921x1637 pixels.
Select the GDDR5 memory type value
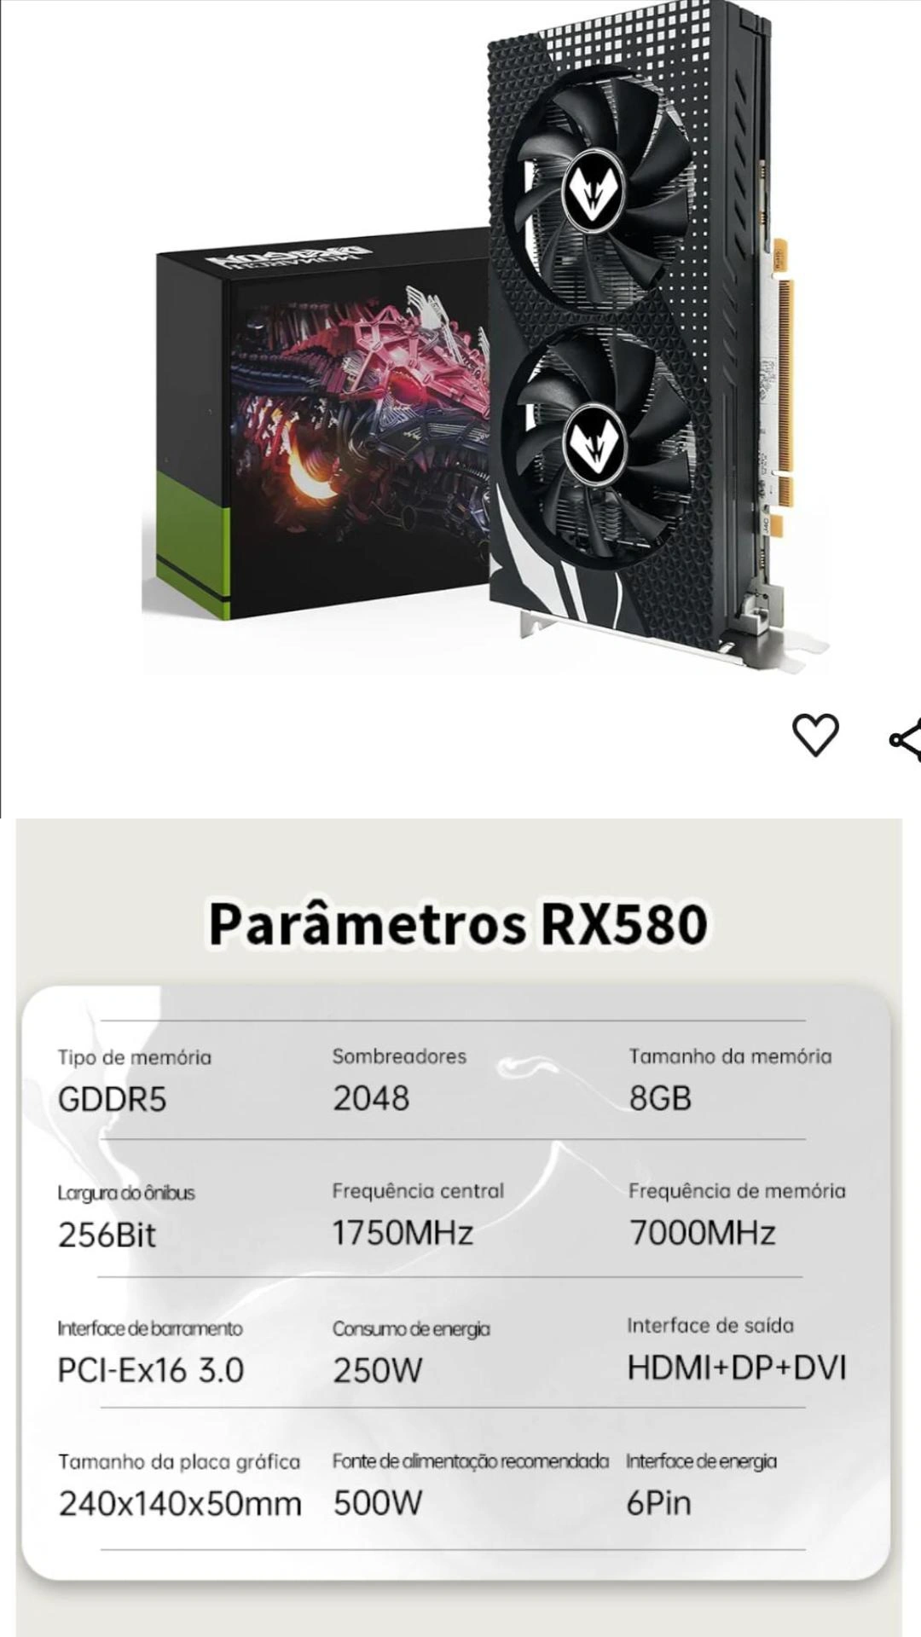coord(112,1099)
